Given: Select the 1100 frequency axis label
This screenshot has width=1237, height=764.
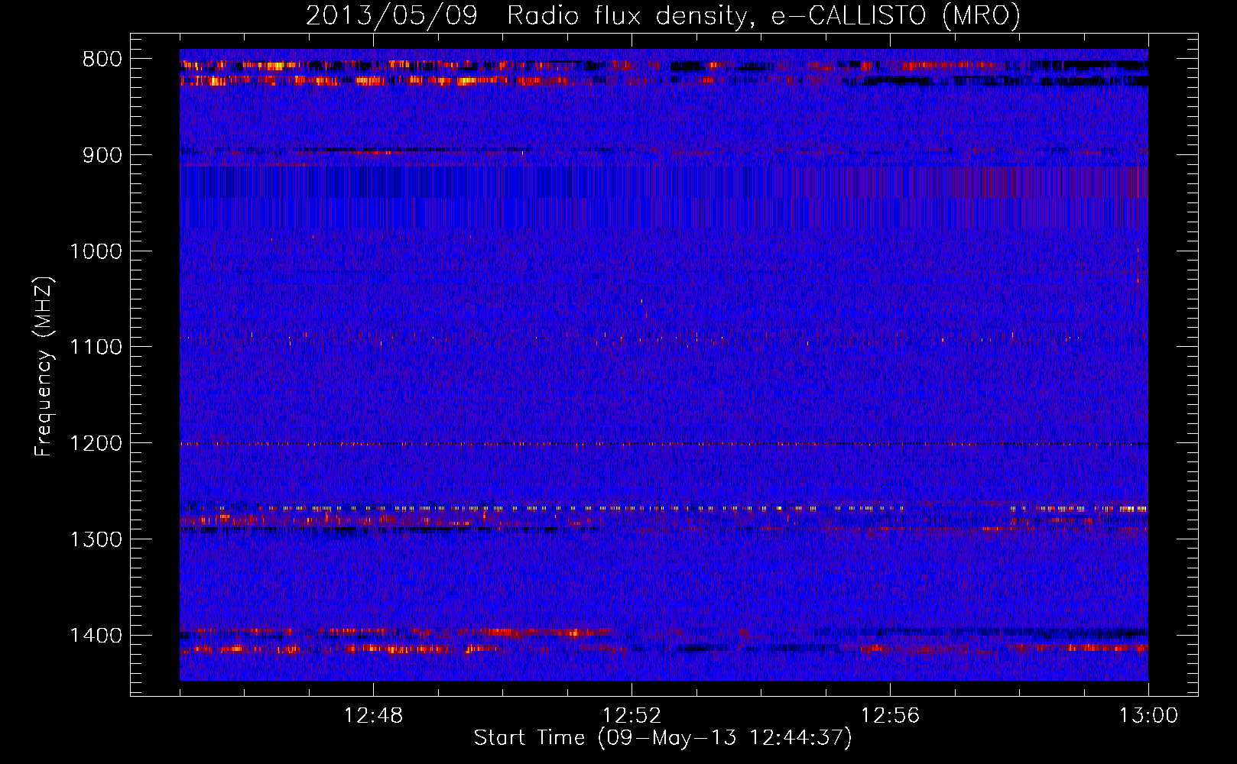Looking at the screenshot, I should point(96,348).
